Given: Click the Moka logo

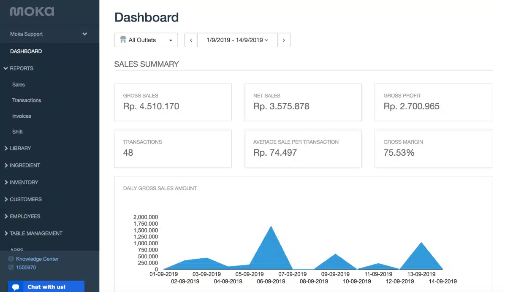Looking at the screenshot, I should tap(32, 11).
